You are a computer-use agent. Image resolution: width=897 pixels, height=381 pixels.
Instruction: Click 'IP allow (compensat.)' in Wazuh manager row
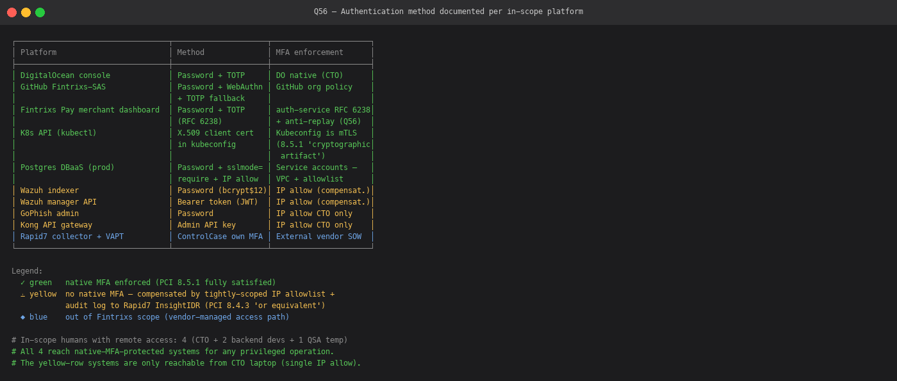click(323, 202)
